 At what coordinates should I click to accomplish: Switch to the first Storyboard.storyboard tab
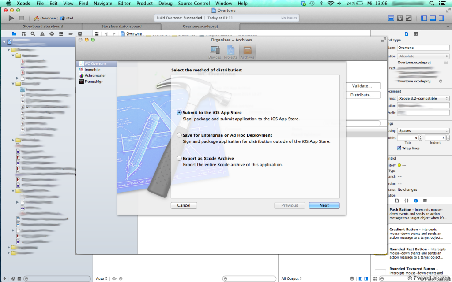43,26
